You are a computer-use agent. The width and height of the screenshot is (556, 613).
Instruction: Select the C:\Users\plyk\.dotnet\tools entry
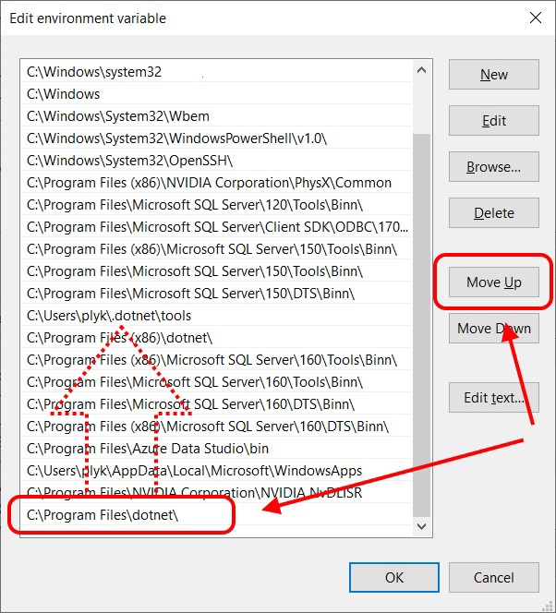(217, 316)
